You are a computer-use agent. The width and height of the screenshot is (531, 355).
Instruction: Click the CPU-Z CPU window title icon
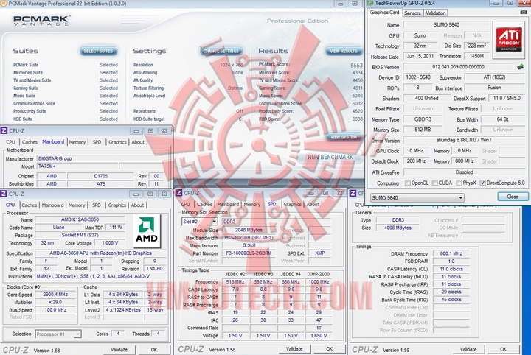4,194
